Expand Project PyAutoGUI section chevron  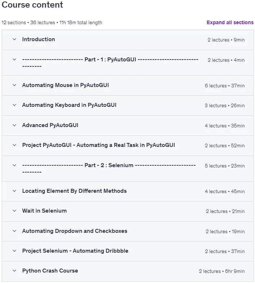coord(14,145)
